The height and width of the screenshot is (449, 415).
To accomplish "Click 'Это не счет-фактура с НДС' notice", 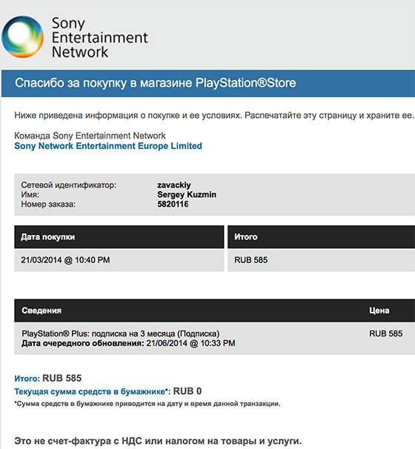I will [158, 441].
